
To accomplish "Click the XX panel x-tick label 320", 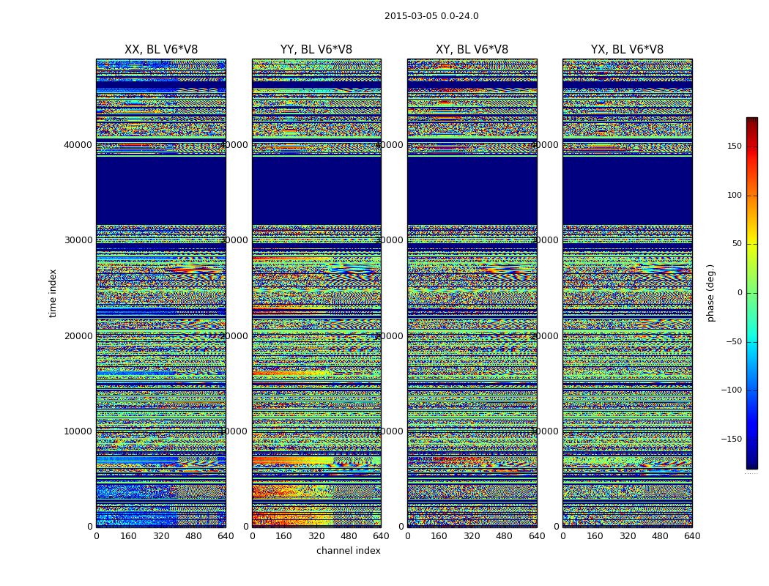I will point(161,536).
